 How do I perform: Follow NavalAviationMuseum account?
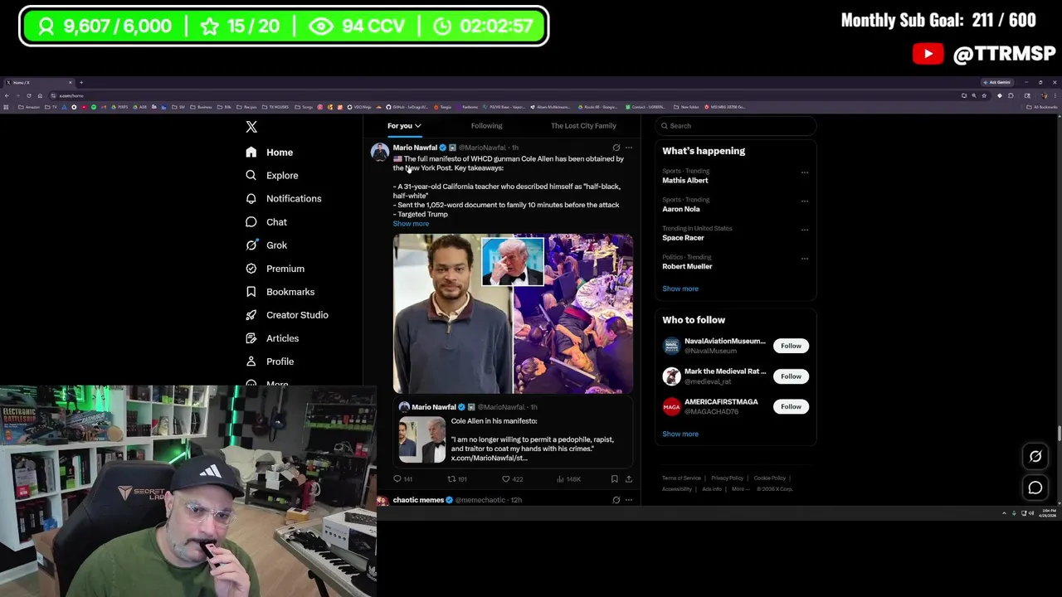[791, 346]
